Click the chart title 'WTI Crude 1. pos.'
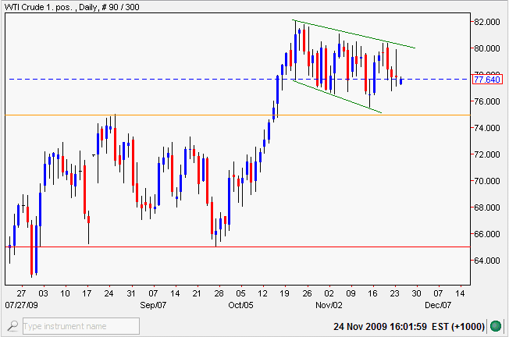 (x=38, y=7)
